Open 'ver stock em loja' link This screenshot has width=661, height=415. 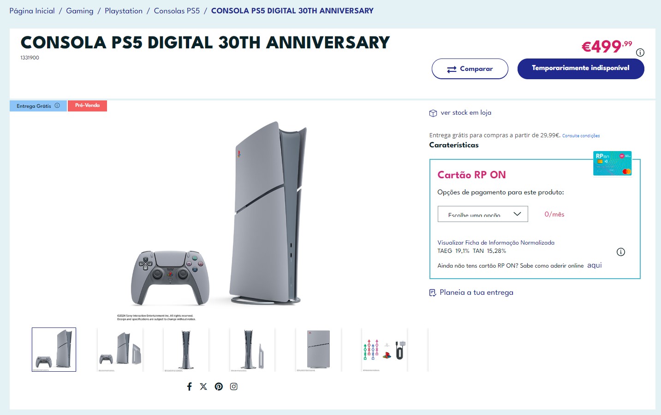coord(465,113)
